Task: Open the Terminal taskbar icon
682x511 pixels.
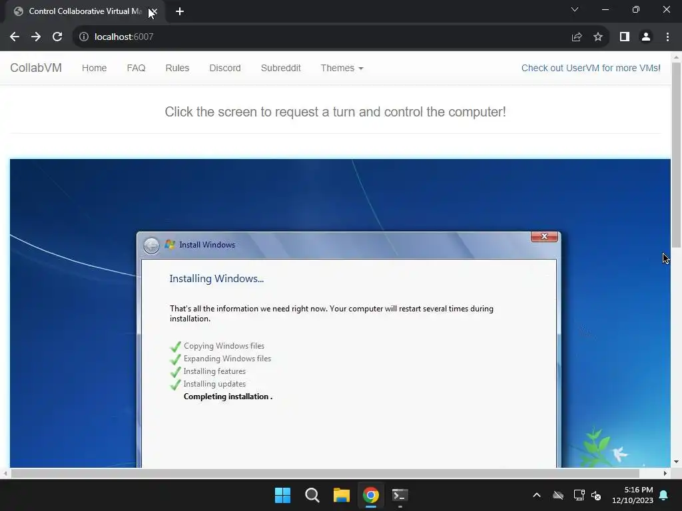Action: 400,495
